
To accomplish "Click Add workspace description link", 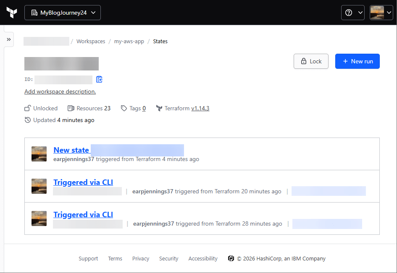I will 60,91.
